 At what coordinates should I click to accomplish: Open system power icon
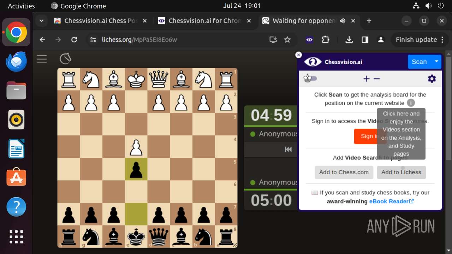(440, 6)
